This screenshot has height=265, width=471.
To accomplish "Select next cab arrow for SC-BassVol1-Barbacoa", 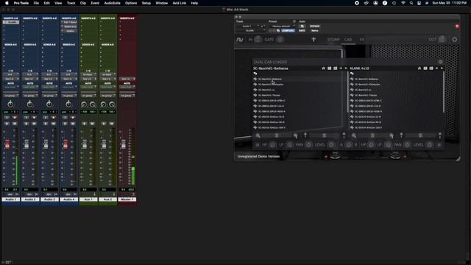I will click(346, 68).
